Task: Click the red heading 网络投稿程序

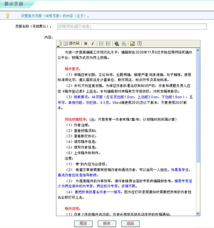Action: 75,119
